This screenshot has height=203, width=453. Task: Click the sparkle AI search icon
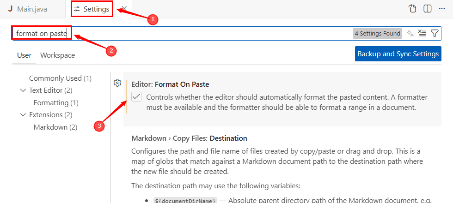(410, 33)
